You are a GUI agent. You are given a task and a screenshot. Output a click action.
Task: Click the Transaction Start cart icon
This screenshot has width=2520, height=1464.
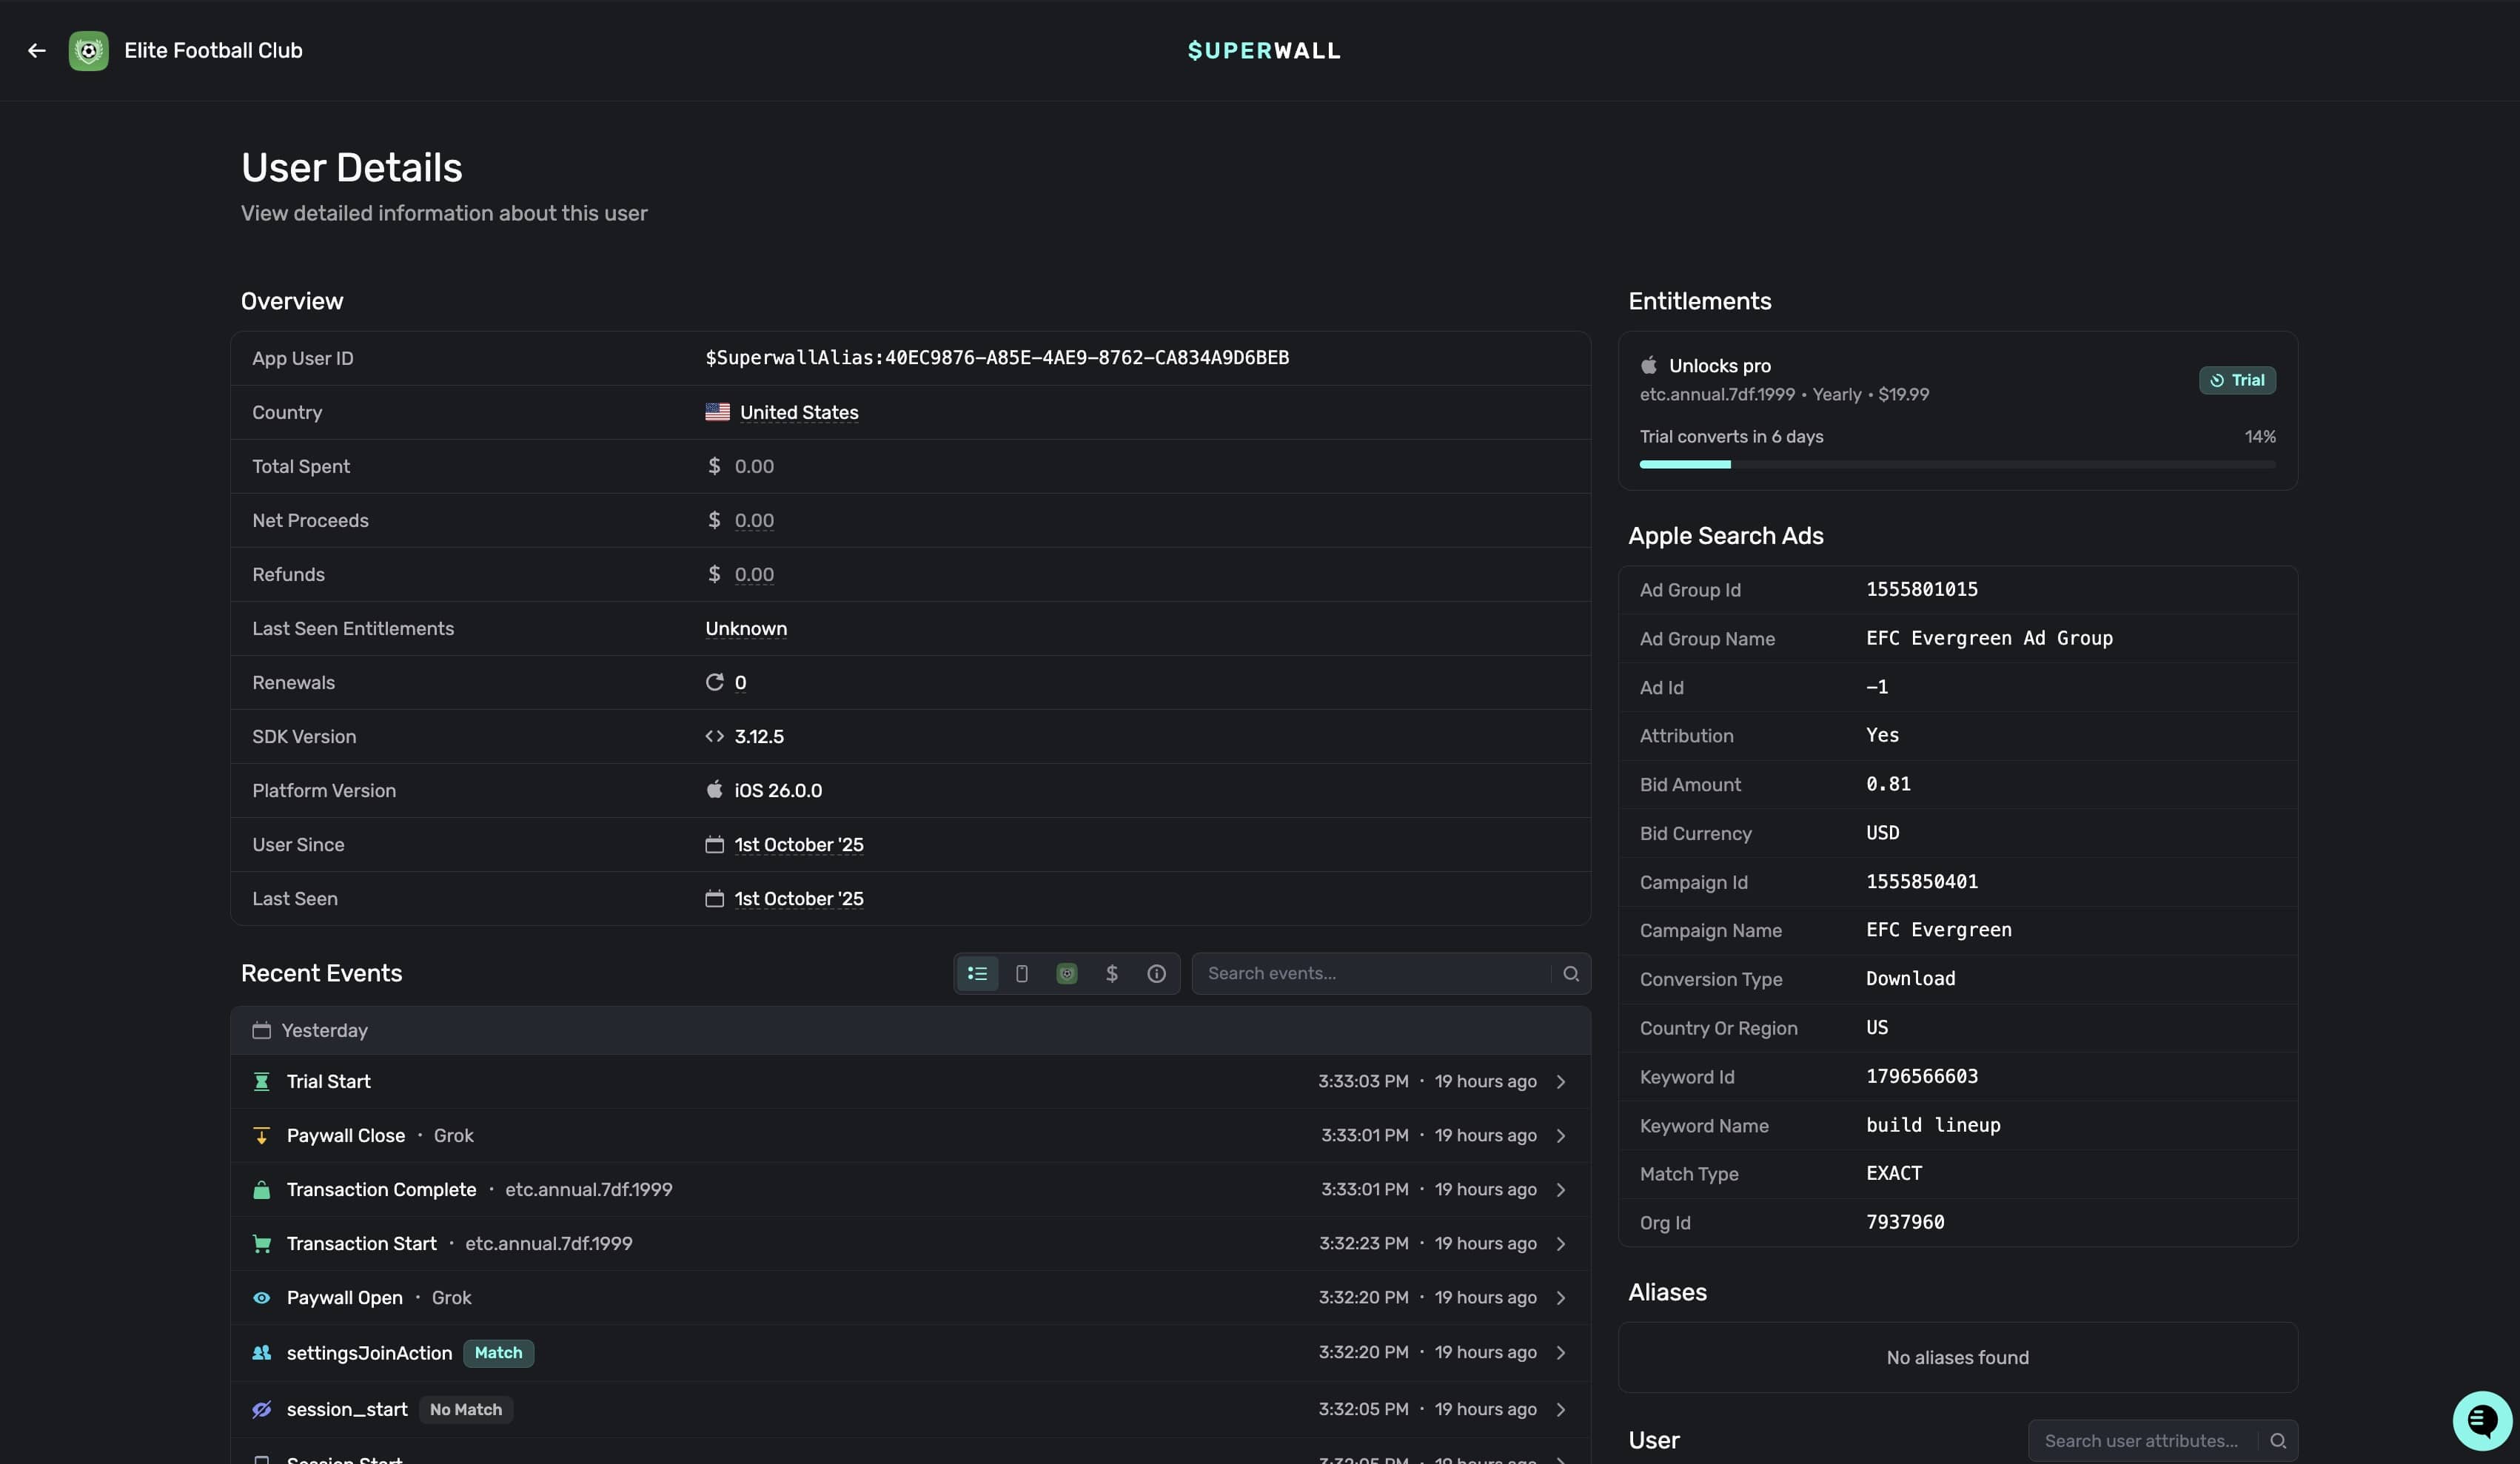[x=262, y=1244]
